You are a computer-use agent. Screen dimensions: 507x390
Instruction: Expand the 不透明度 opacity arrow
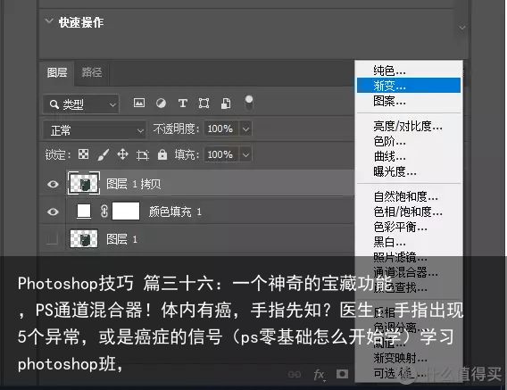[x=245, y=129]
